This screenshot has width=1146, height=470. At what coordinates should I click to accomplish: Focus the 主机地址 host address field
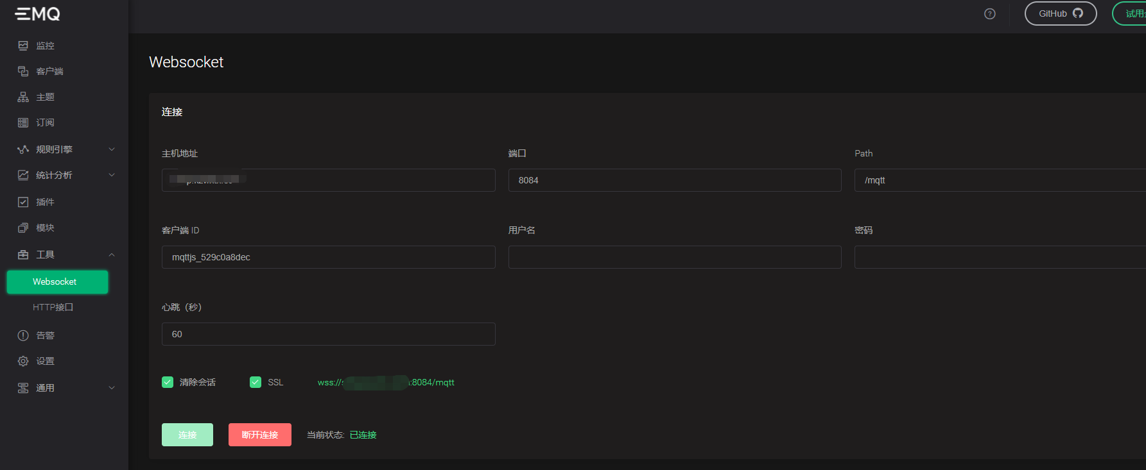[x=329, y=180]
